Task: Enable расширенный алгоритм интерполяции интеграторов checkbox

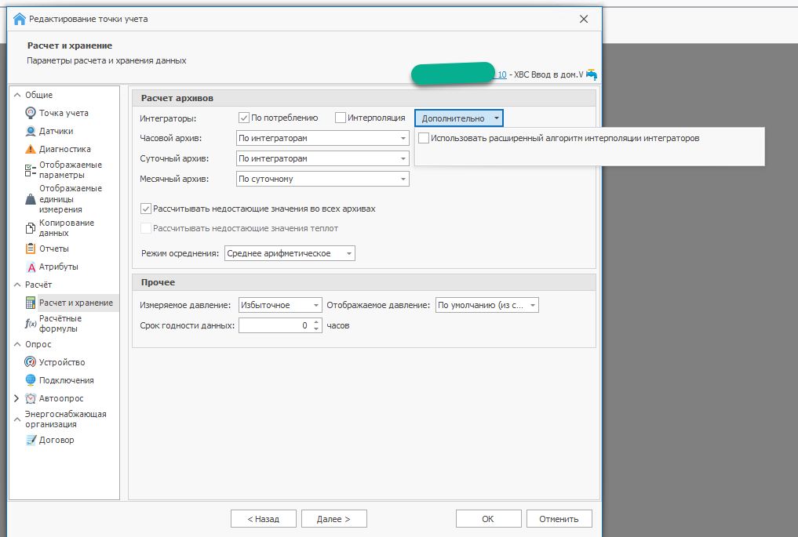Action: 424,138
